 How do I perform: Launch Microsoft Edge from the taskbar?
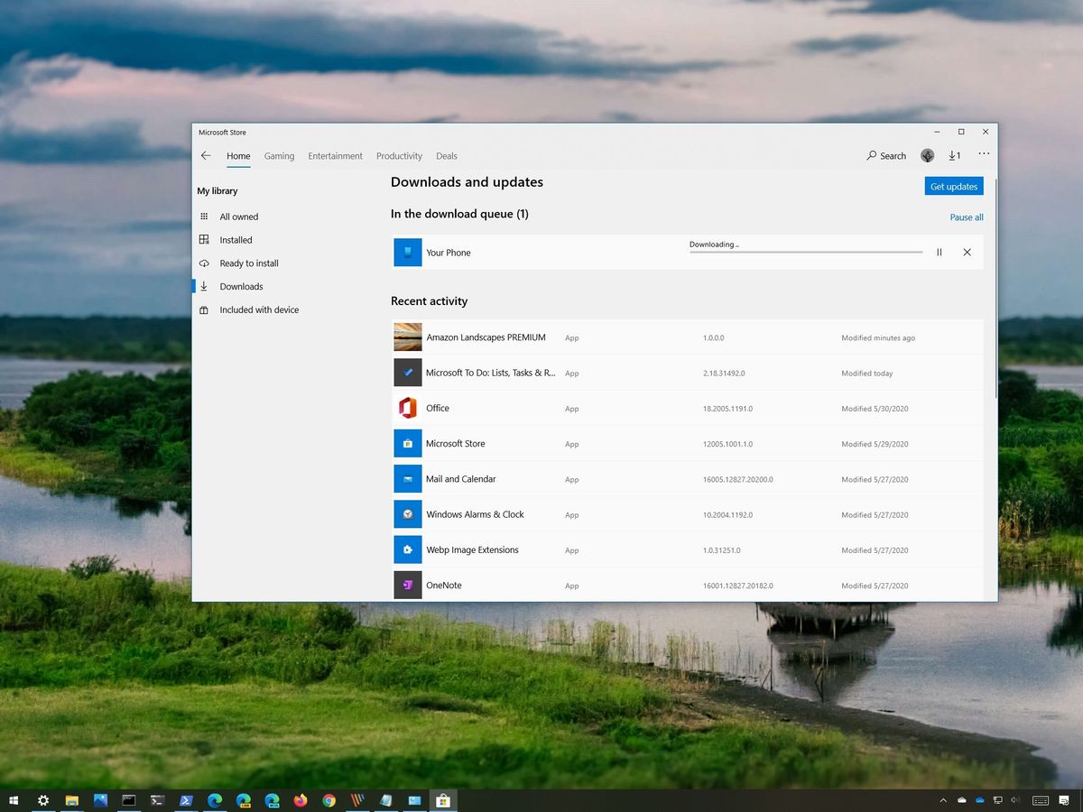pyautogui.click(x=215, y=800)
